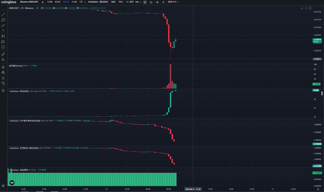Viewport: 324px width, 192px height.
Task: Adjust the open interest pane scale handle
Action: point(322,93)
